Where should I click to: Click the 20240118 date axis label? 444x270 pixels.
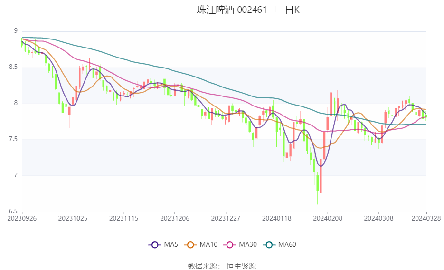click(x=277, y=219)
